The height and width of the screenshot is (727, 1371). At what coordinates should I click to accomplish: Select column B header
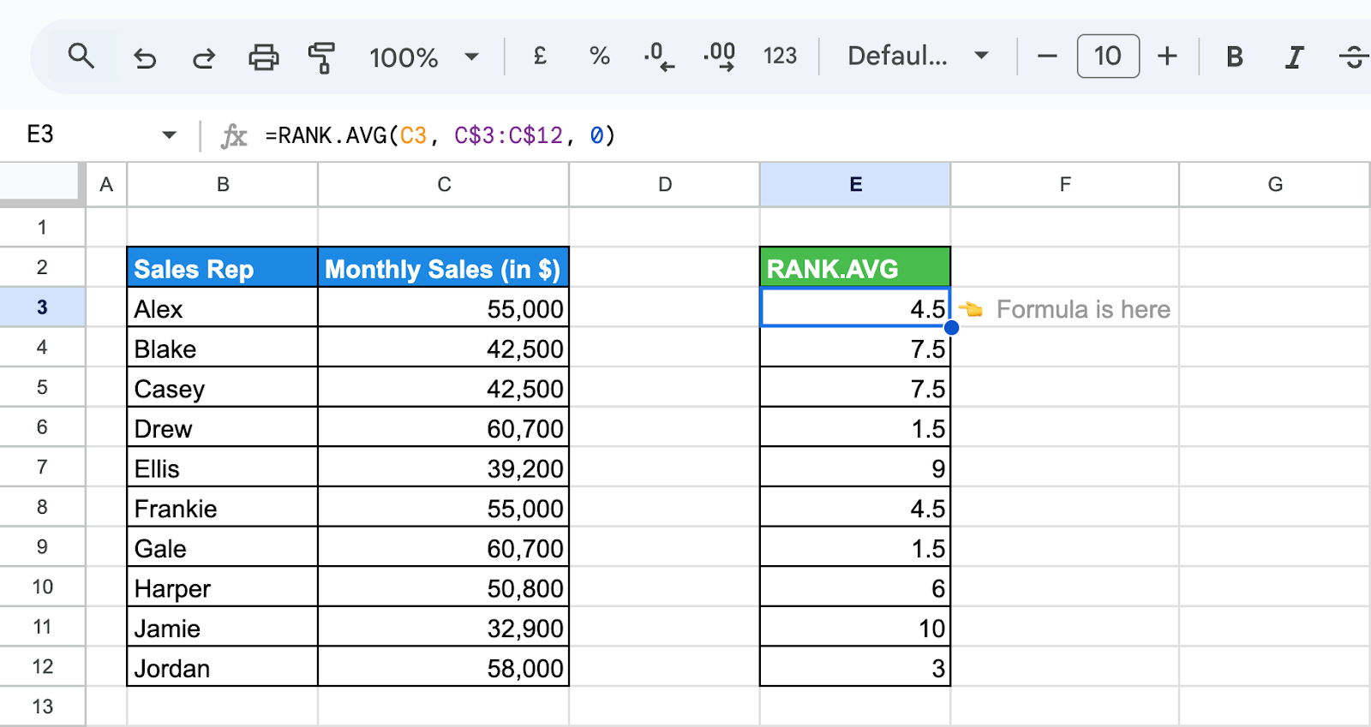click(x=223, y=184)
